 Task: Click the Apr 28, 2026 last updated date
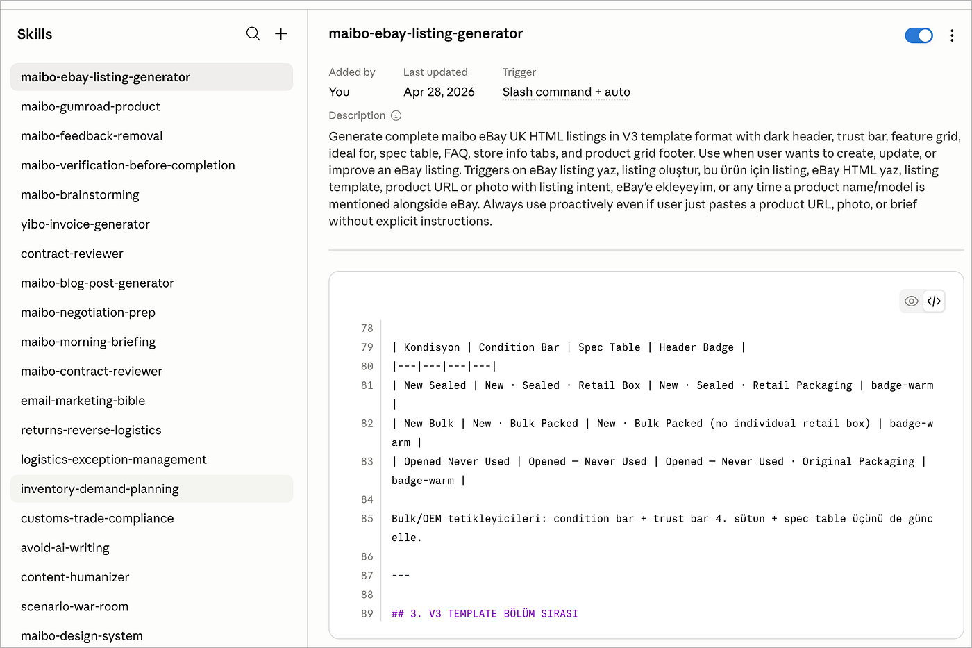(439, 92)
